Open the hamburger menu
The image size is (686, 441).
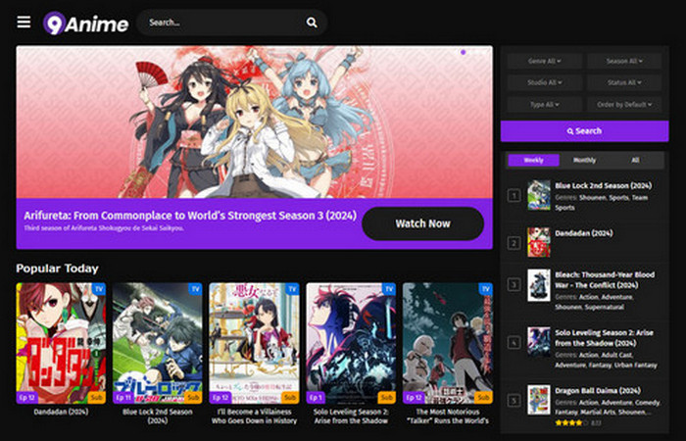[x=24, y=22]
